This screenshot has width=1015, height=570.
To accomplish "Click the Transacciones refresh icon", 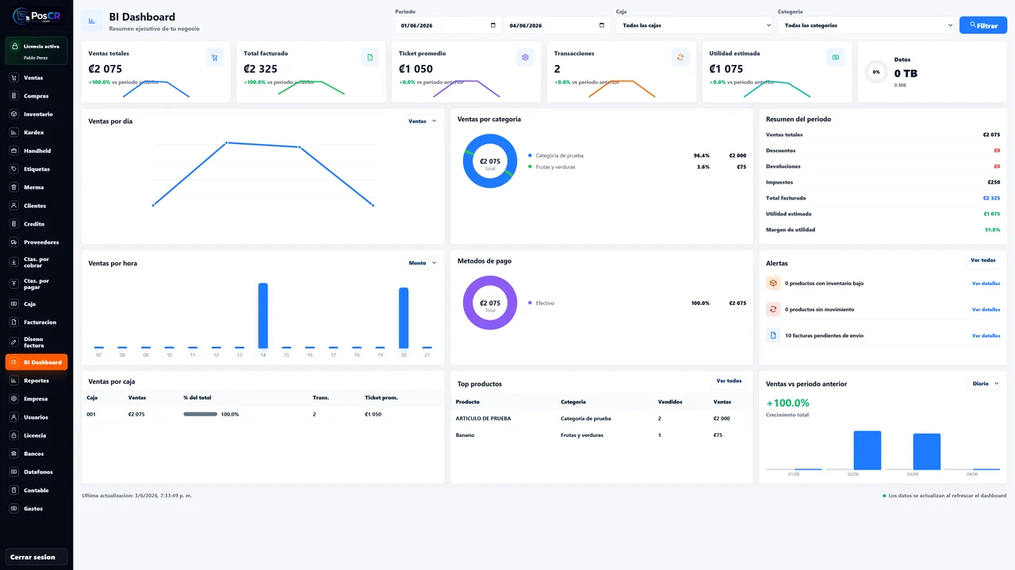I will (680, 57).
